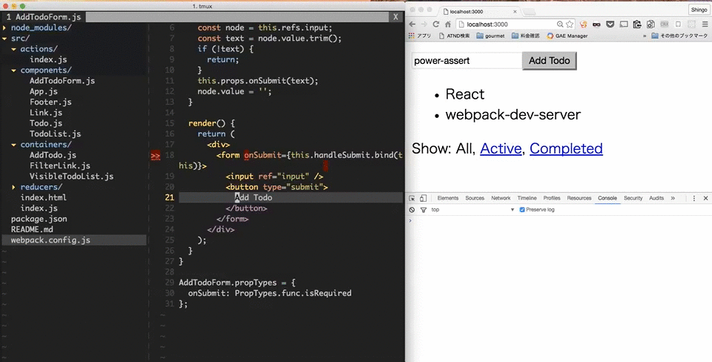Switch to the Network tab in DevTools

coord(501,199)
